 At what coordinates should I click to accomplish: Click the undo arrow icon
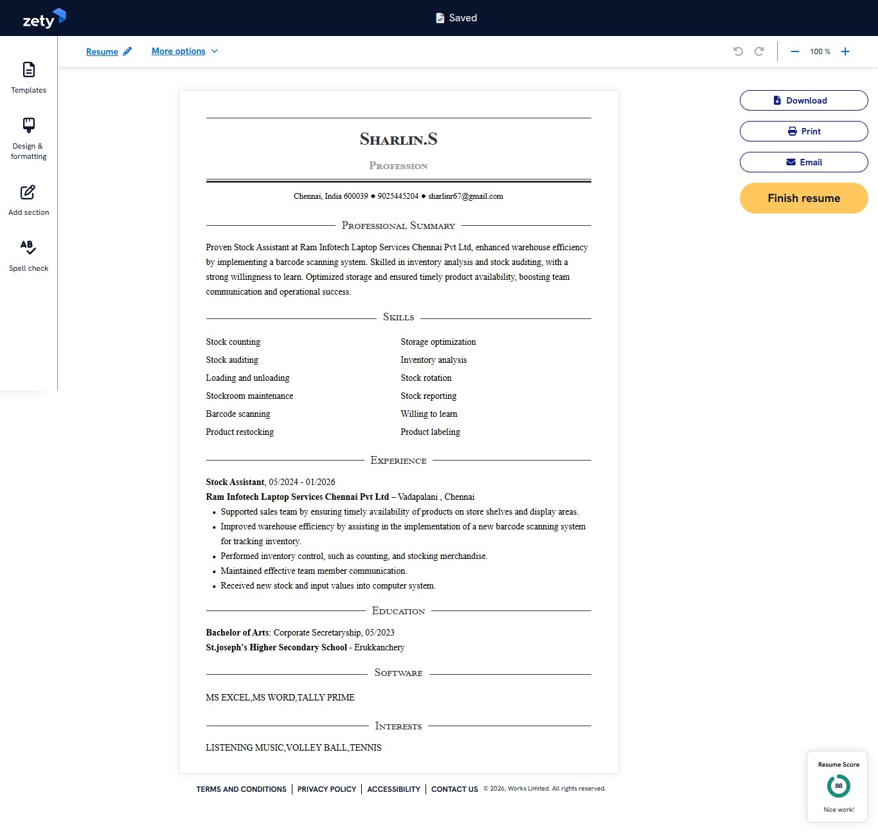pos(738,51)
